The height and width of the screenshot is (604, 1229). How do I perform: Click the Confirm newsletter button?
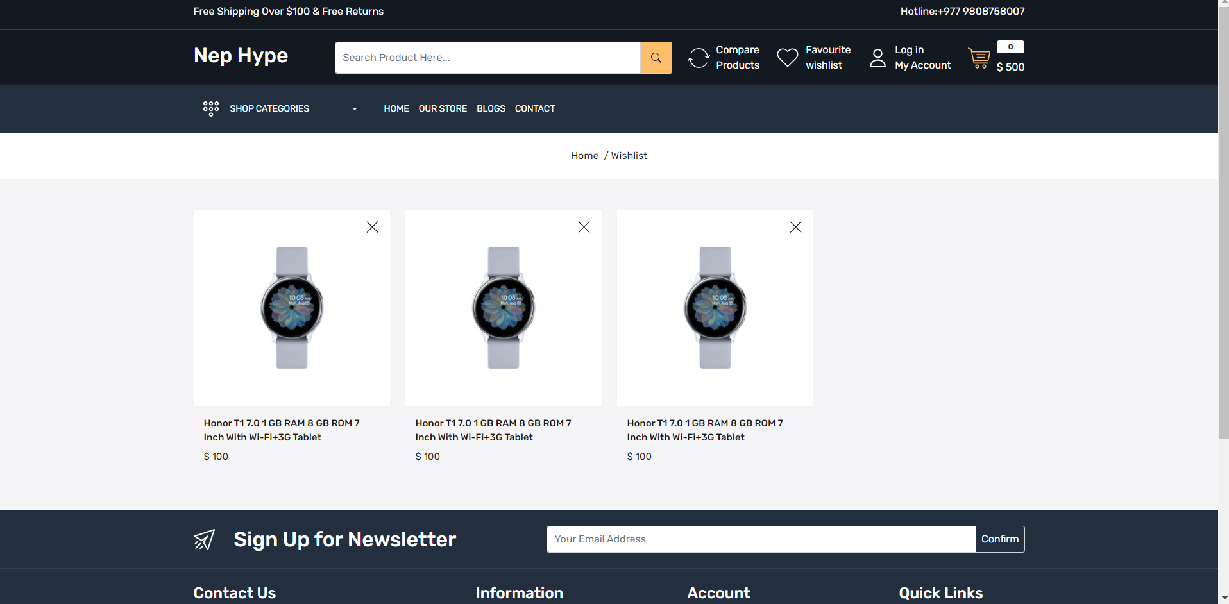point(999,539)
